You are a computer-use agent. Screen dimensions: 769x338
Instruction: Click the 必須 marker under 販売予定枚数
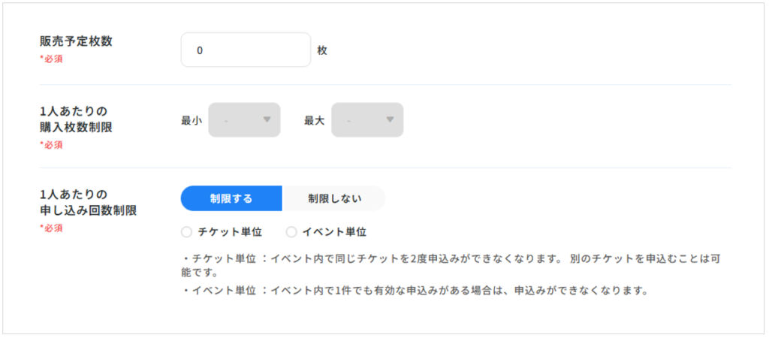click(x=51, y=59)
